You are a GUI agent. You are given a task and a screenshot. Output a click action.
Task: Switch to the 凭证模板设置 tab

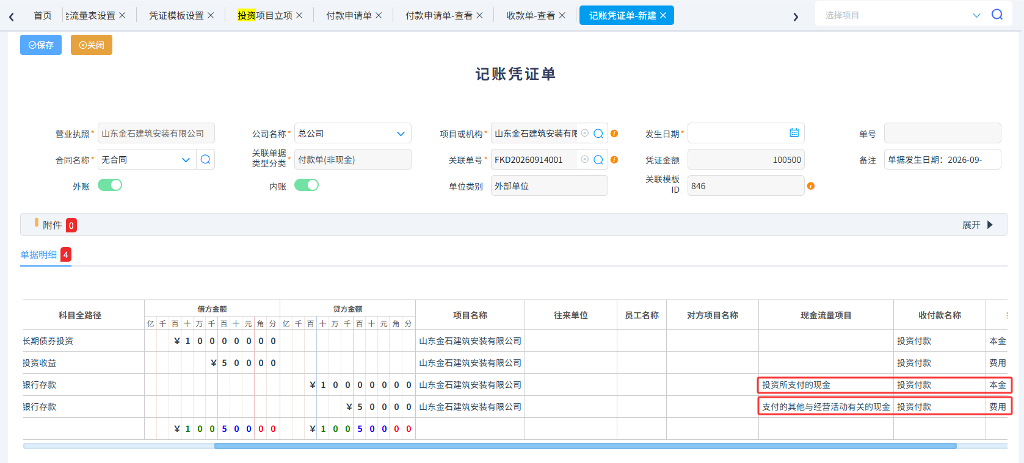coord(176,15)
